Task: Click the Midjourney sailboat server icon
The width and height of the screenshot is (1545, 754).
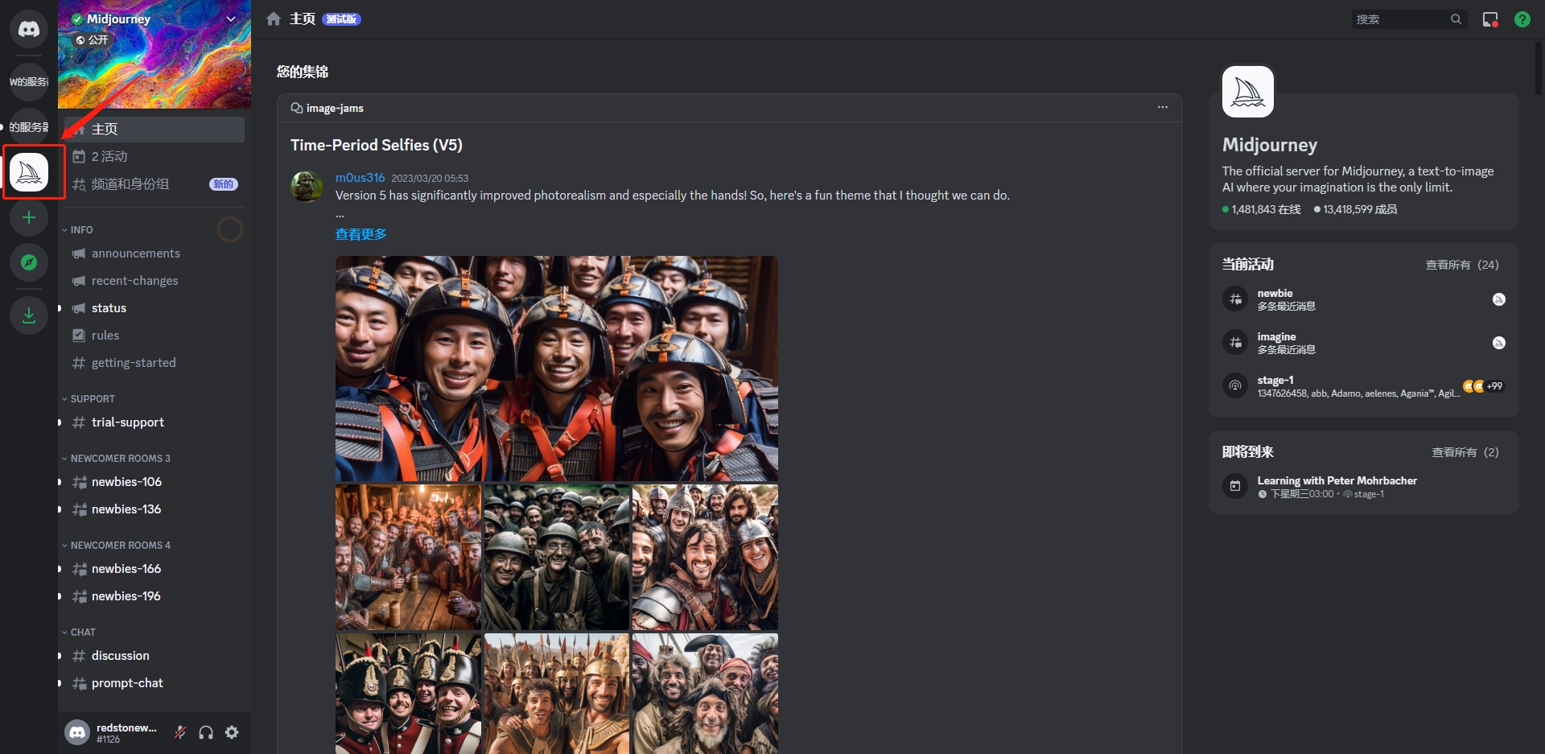Action: [29, 172]
